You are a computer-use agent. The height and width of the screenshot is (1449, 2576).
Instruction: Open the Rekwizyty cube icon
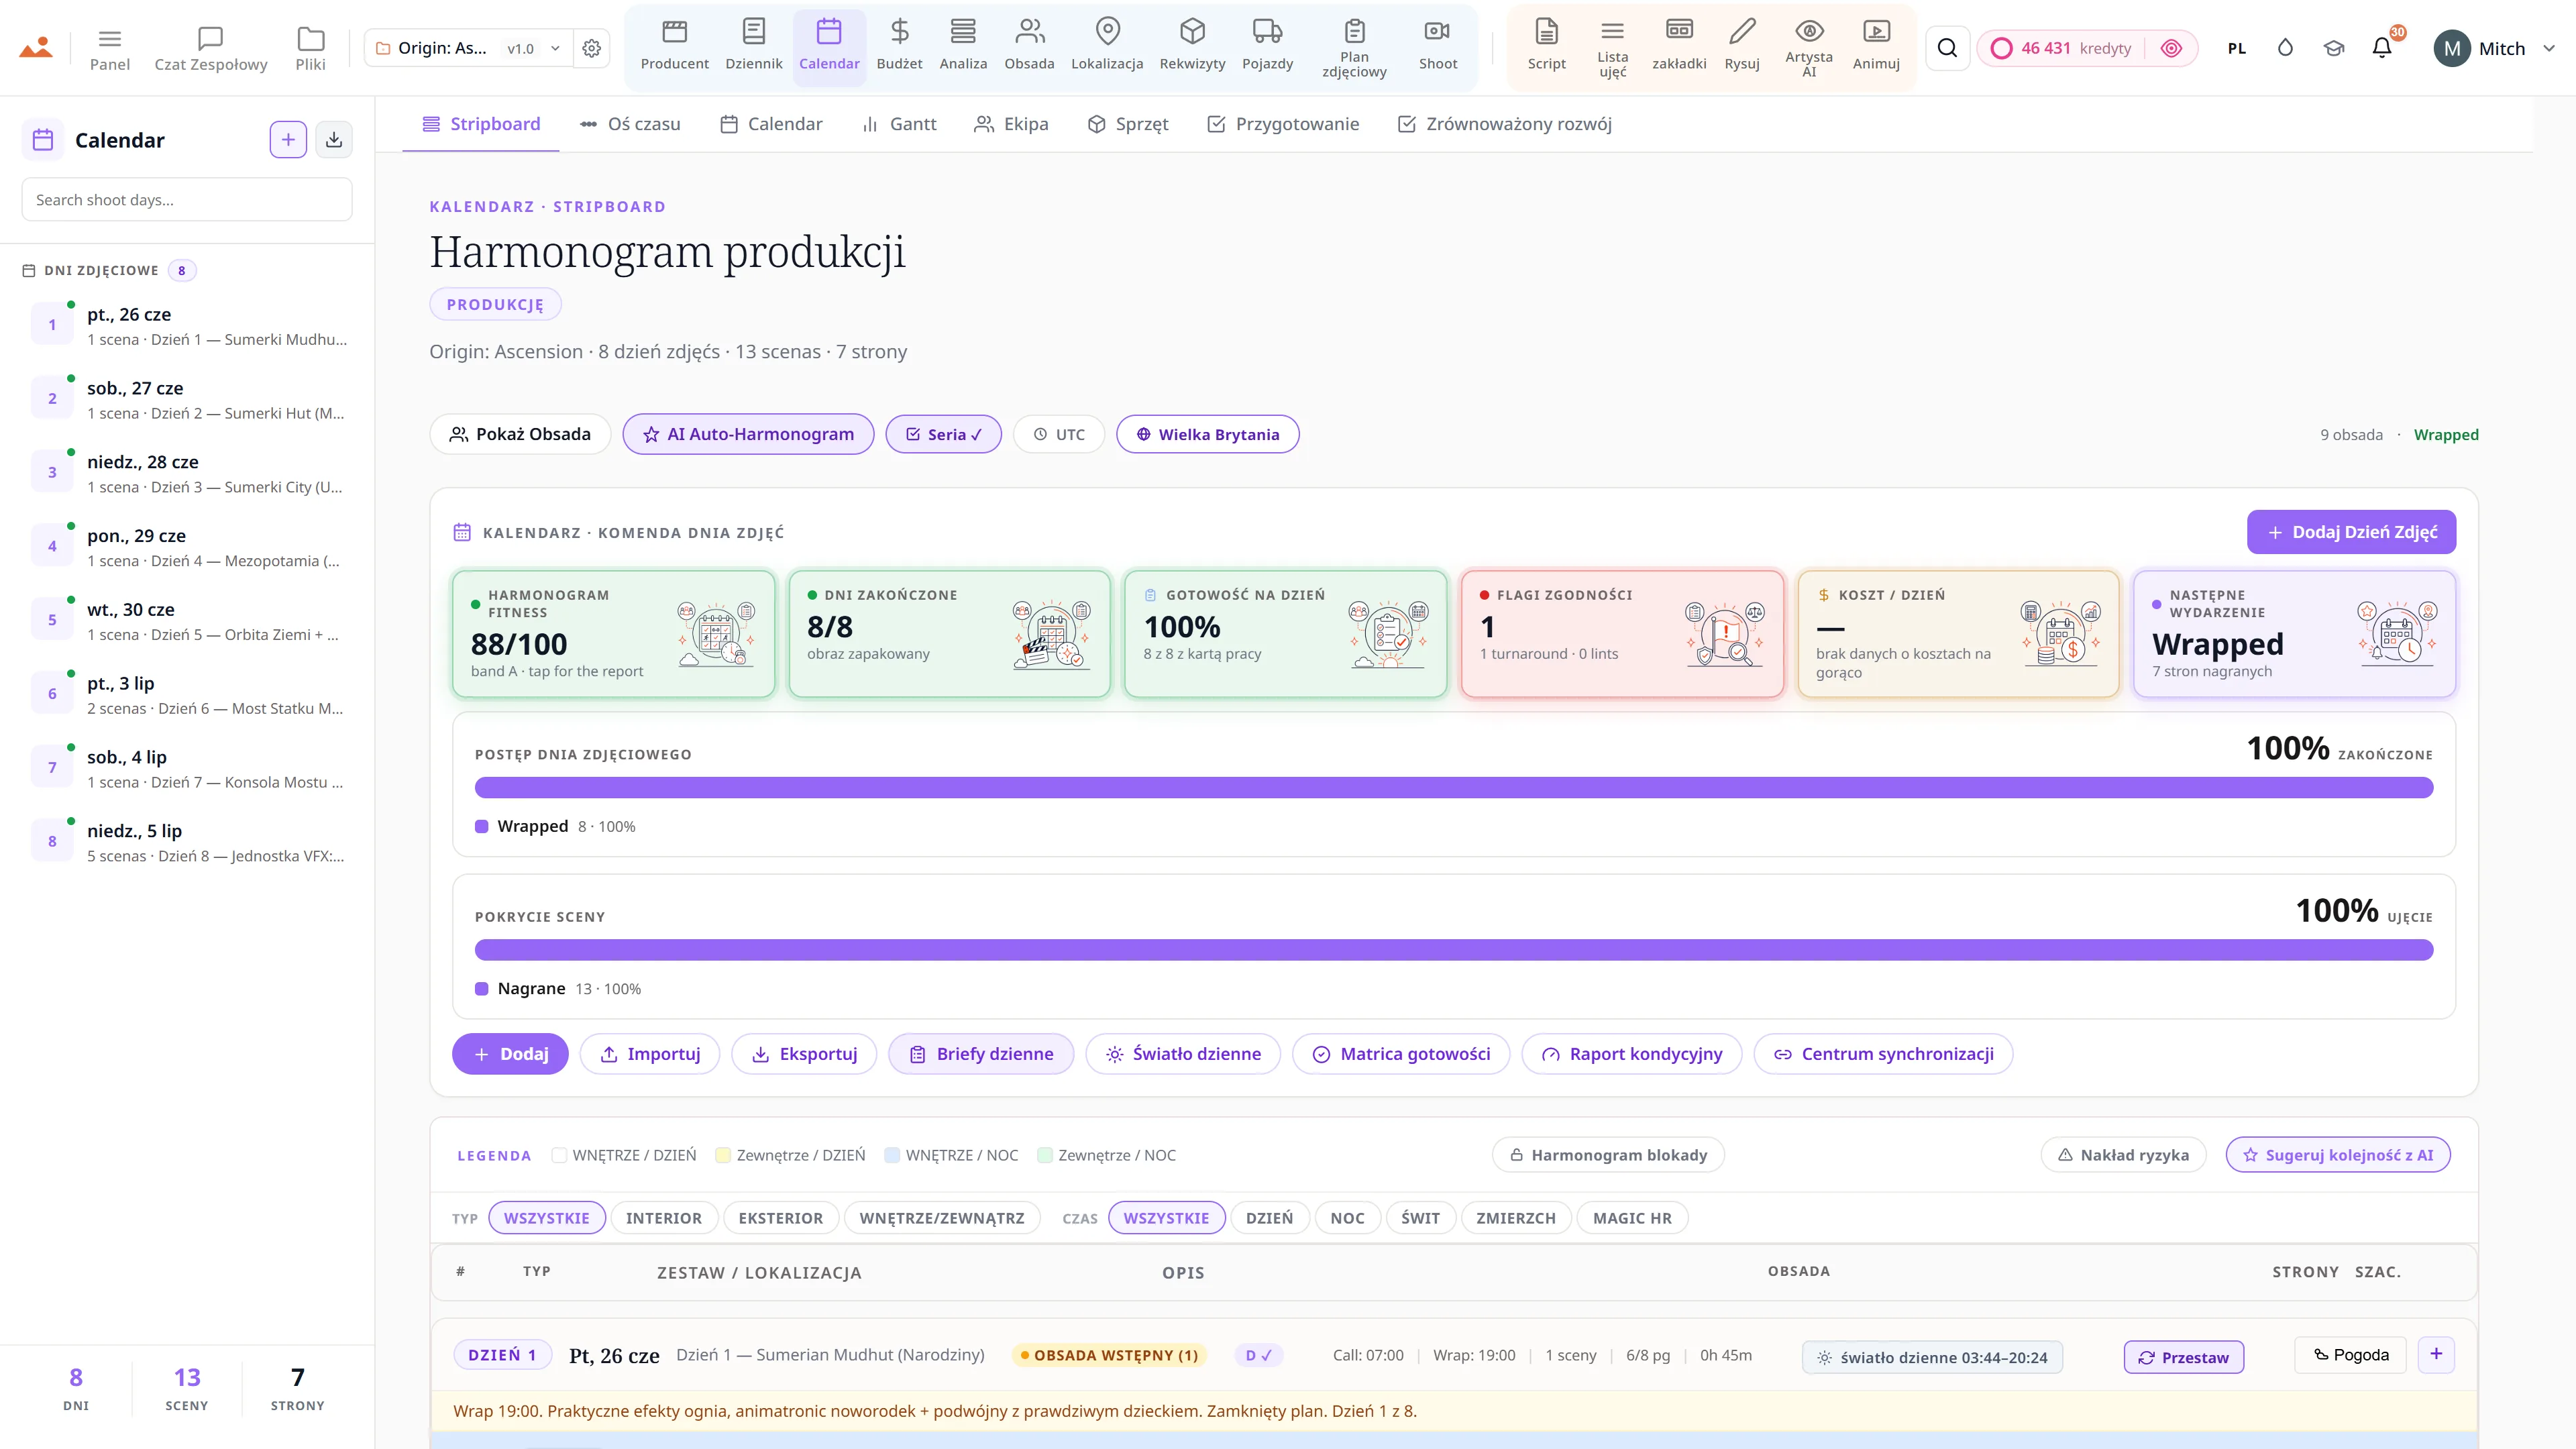coord(1192,32)
